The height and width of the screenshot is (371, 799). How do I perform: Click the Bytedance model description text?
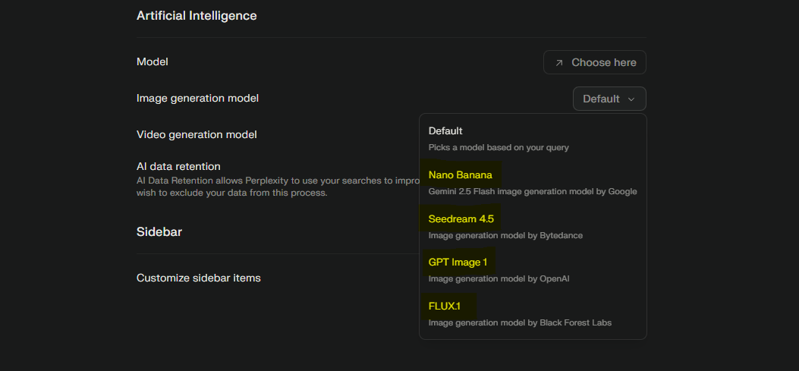[x=505, y=235]
